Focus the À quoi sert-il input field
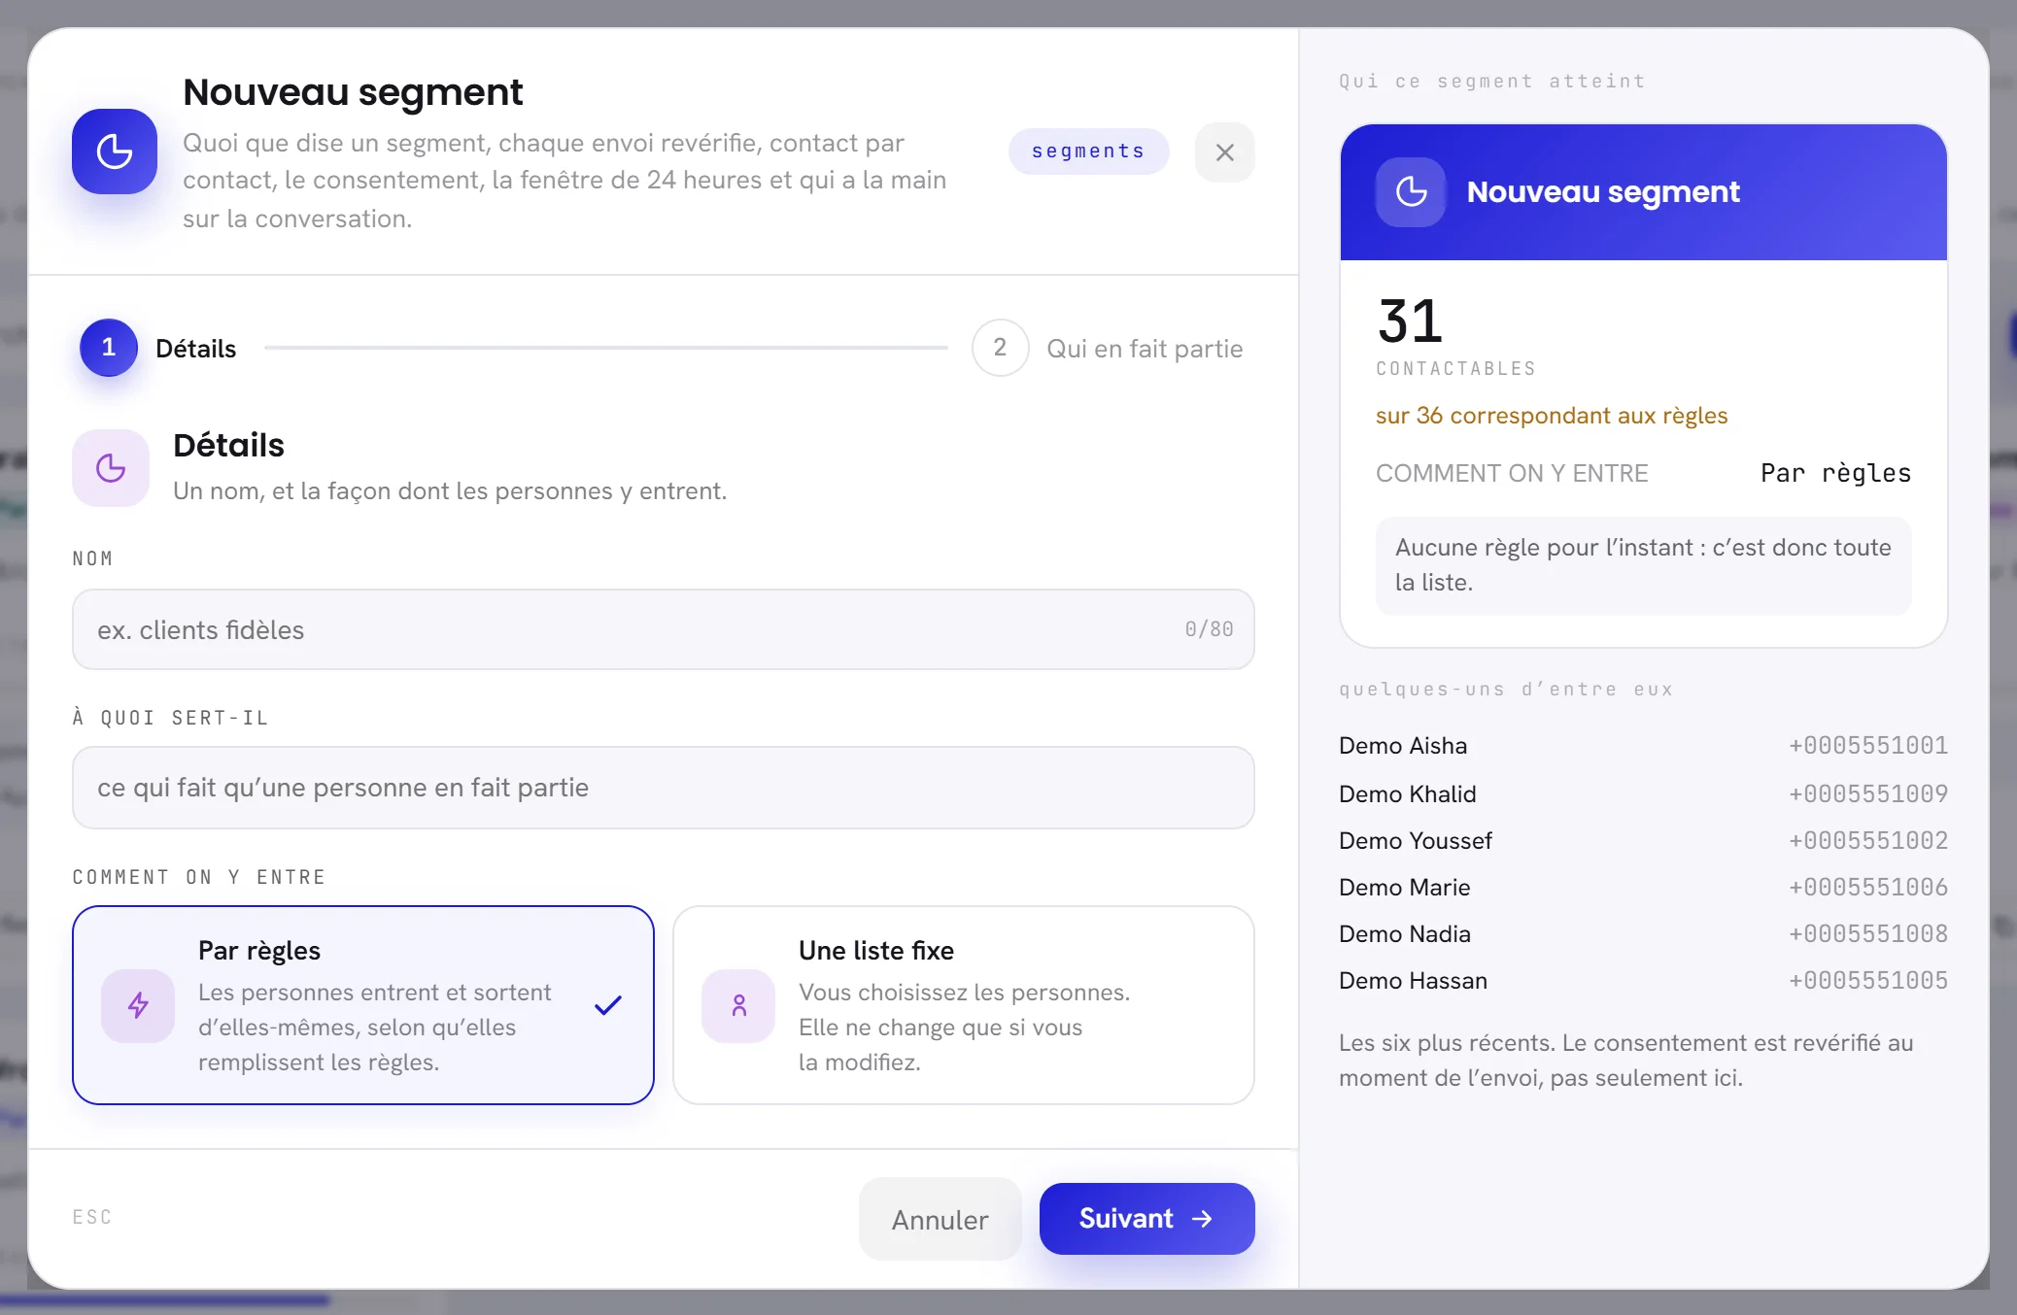The image size is (2017, 1315). [664, 788]
